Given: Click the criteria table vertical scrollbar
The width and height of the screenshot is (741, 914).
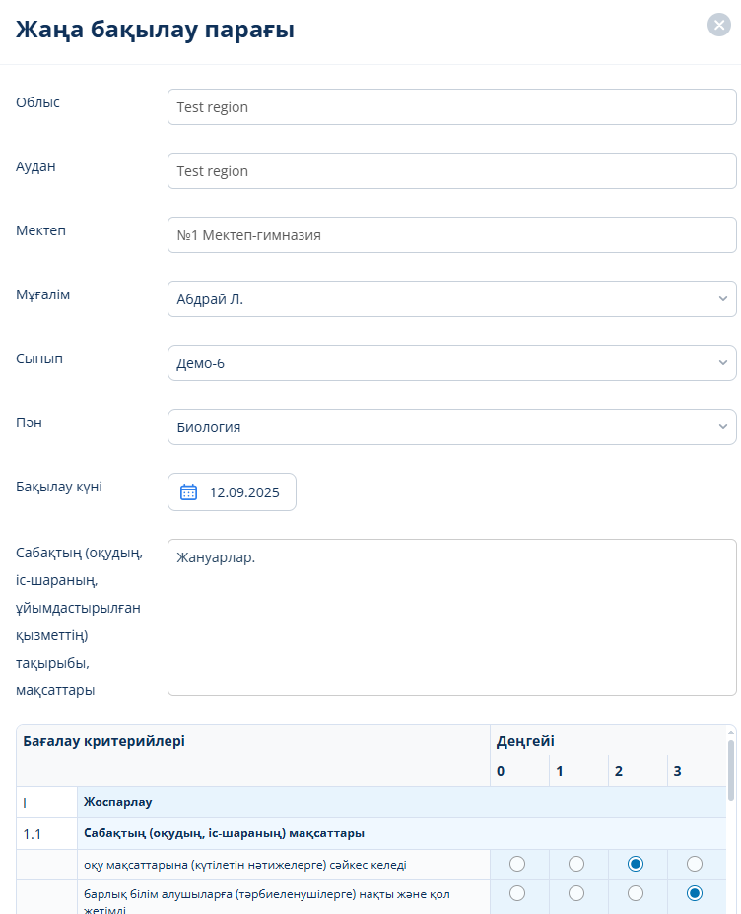Looking at the screenshot, I should (730, 769).
